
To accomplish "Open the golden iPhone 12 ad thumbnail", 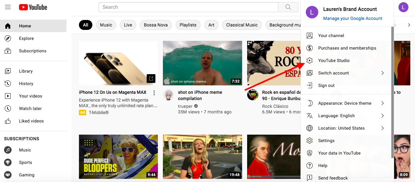I will [118, 63].
